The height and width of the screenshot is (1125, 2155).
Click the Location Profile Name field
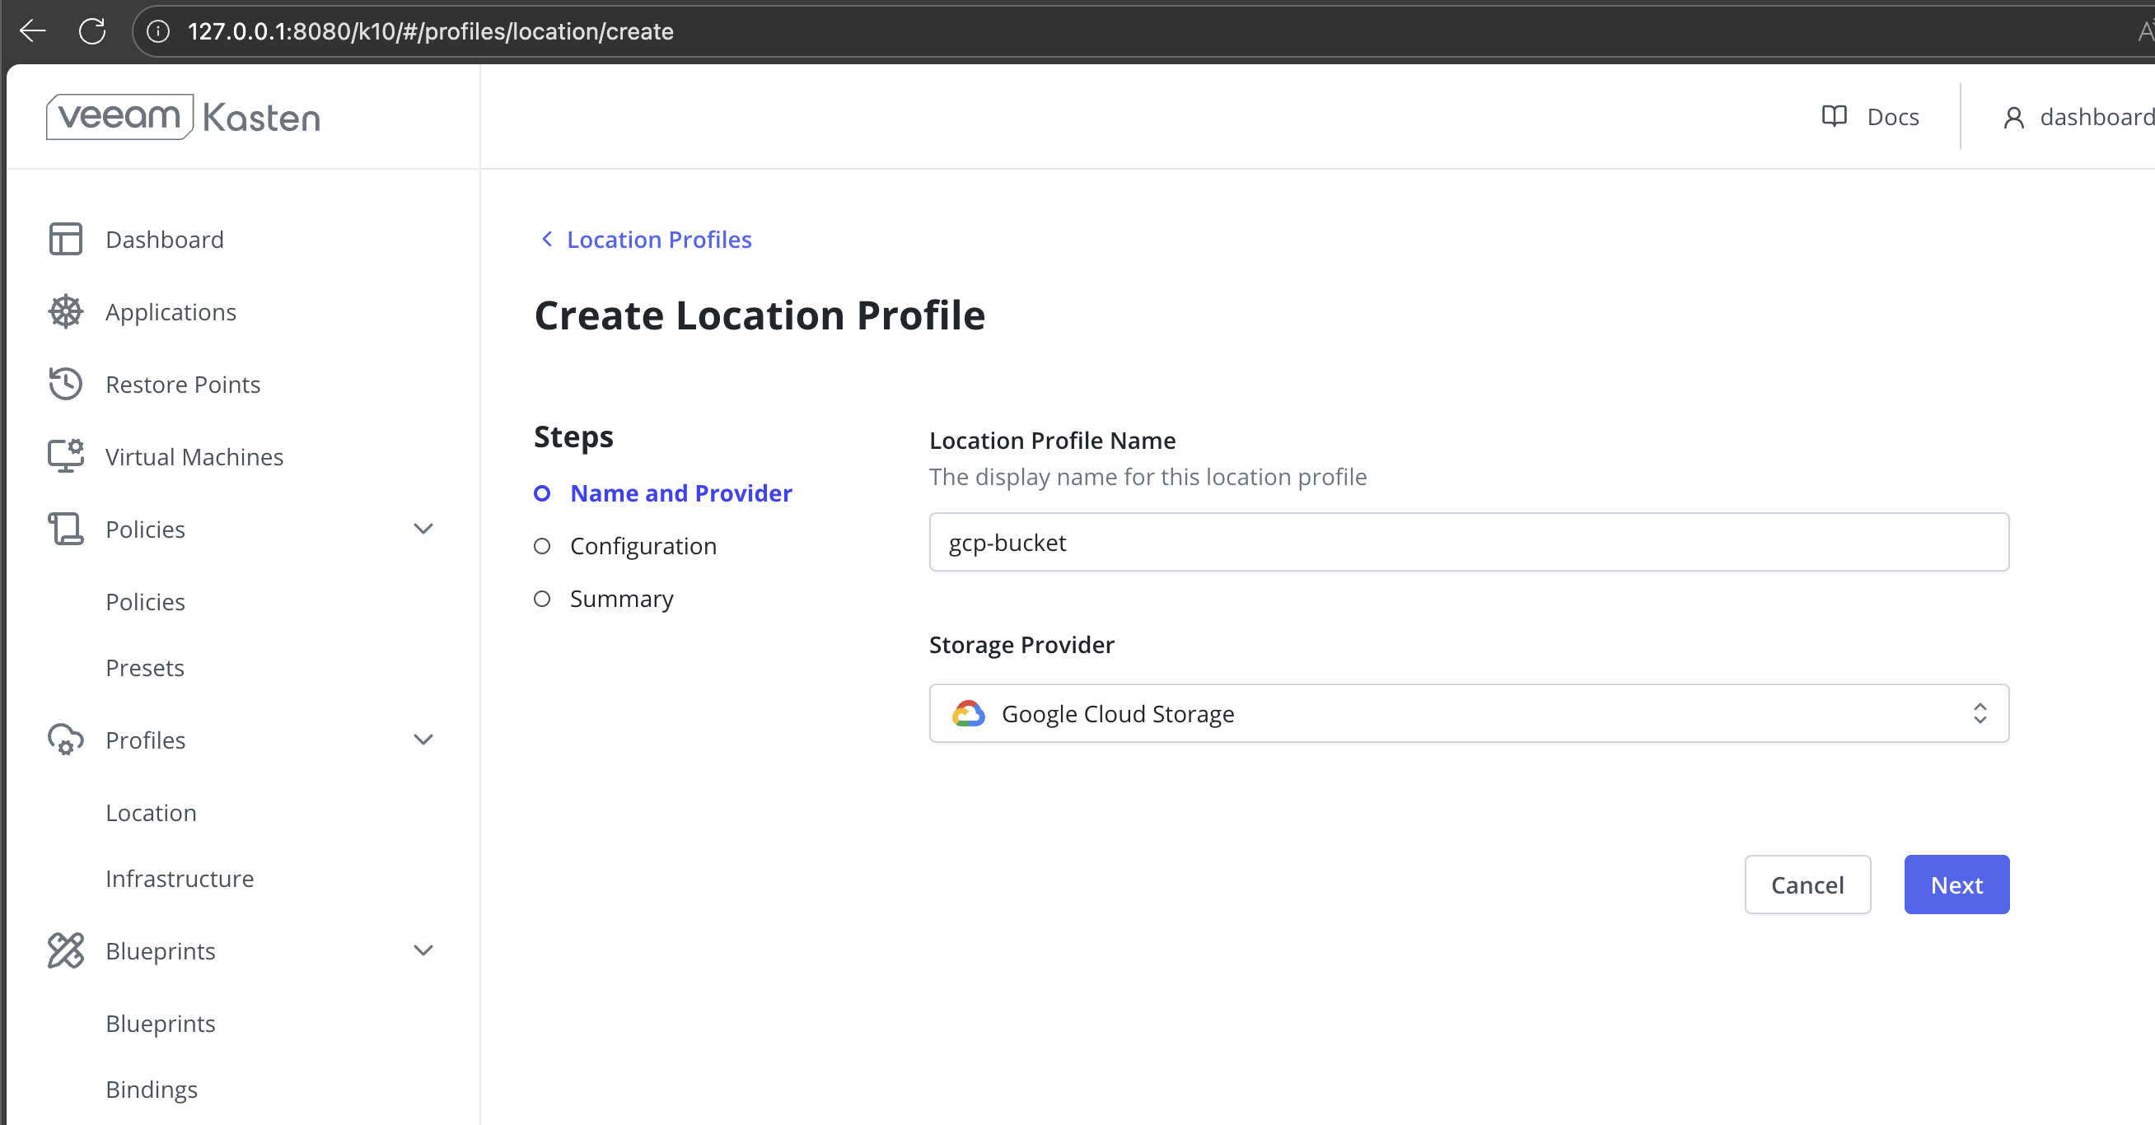coord(1468,542)
